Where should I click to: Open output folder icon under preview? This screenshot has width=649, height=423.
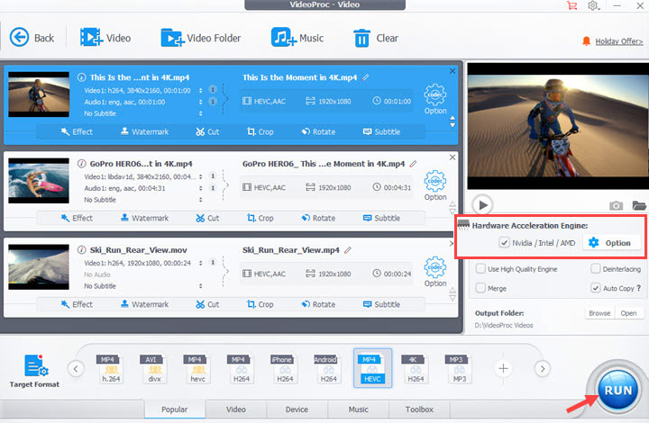(x=639, y=205)
